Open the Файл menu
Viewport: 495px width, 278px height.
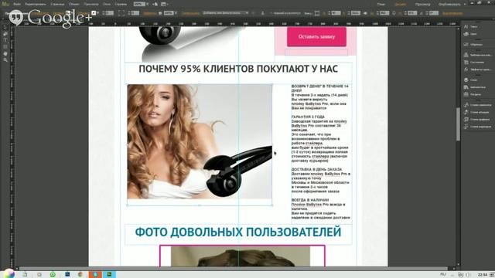point(17,4)
